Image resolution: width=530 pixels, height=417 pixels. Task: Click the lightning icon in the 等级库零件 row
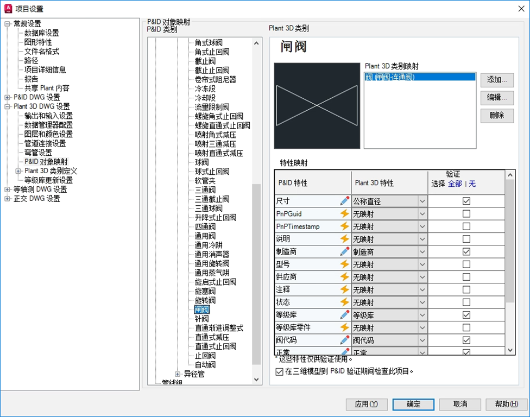pos(344,327)
